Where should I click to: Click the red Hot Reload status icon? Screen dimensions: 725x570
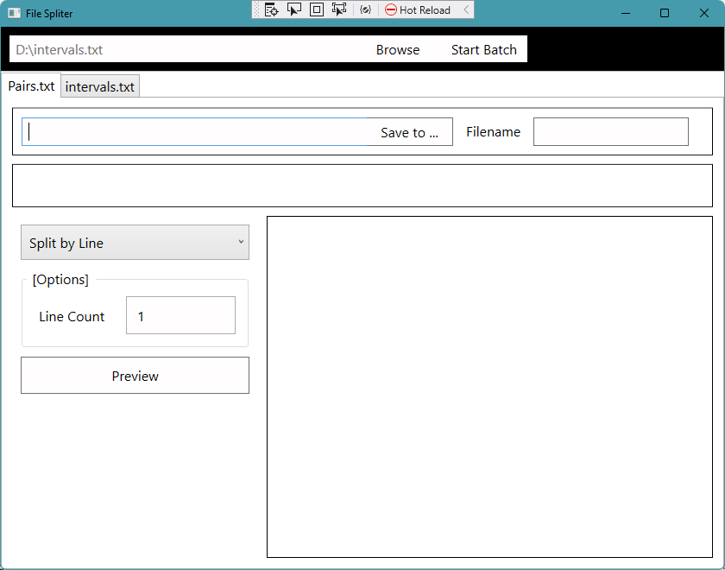pos(391,10)
